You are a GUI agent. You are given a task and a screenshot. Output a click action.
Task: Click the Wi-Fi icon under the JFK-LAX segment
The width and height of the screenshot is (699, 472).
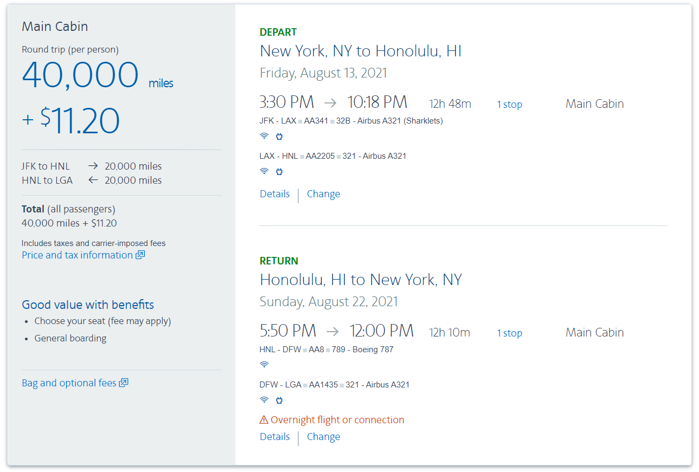point(264,136)
